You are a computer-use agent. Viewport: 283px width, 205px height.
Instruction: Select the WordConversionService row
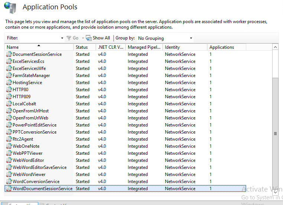125,181
